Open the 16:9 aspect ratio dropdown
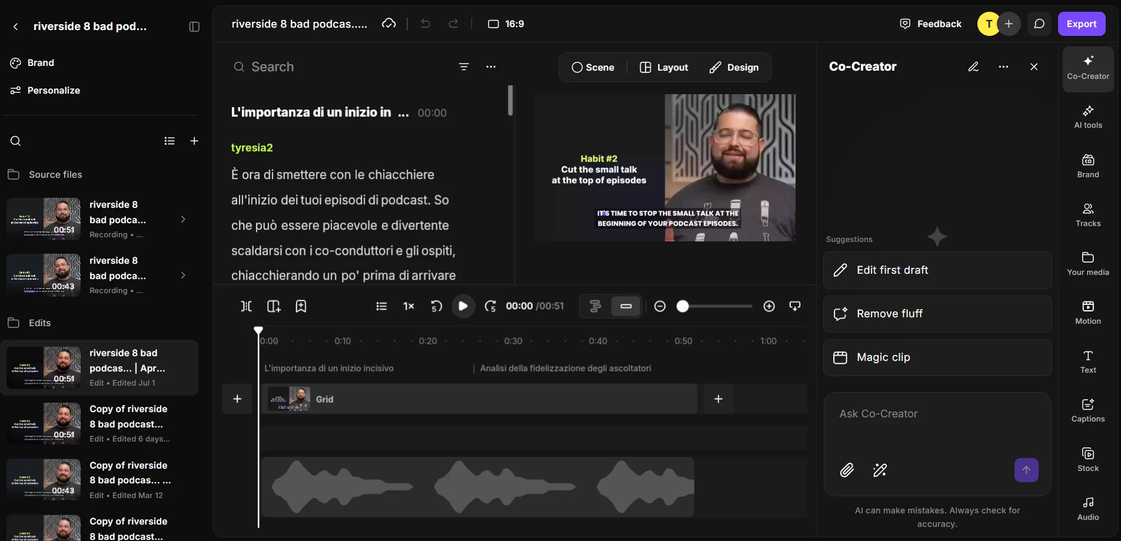This screenshot has height=541, width=1121. pos(506,24)
